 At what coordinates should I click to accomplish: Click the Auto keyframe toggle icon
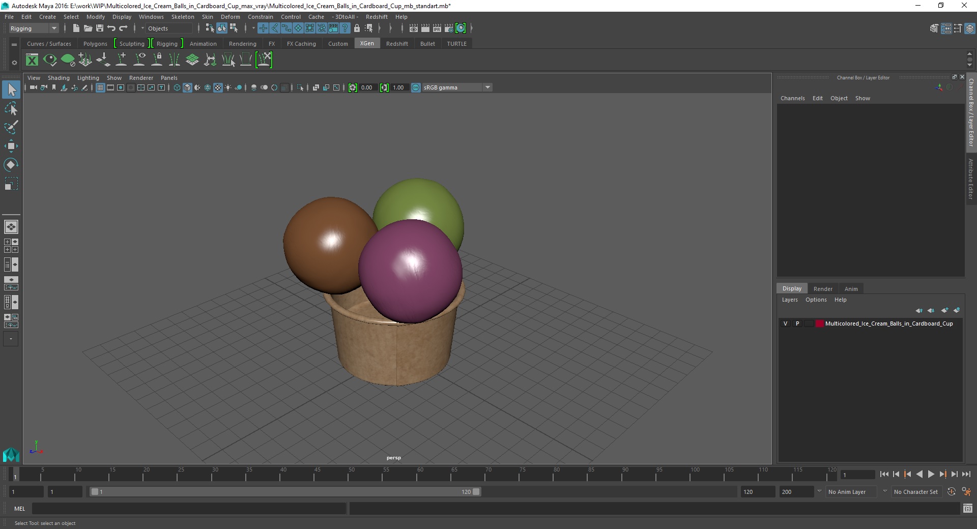click(952, 492)
